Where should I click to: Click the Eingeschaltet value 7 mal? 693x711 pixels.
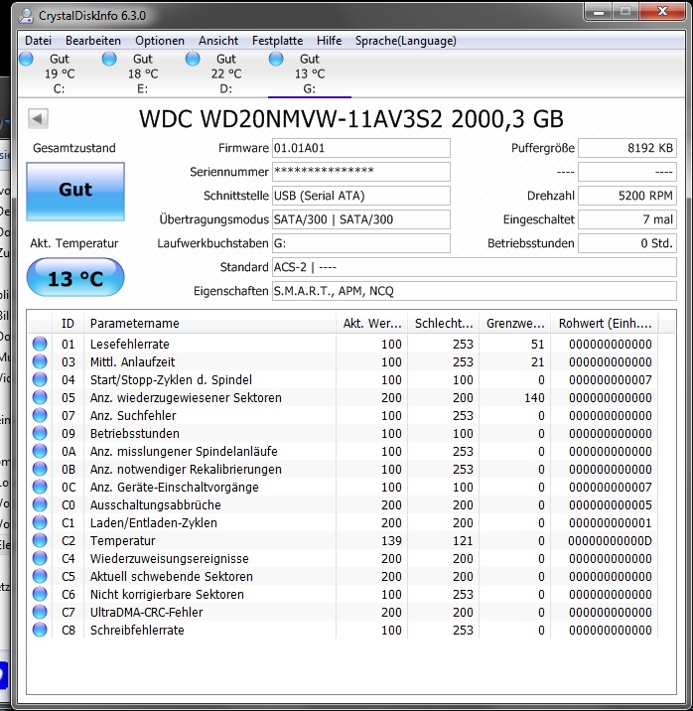pos(627,219)
